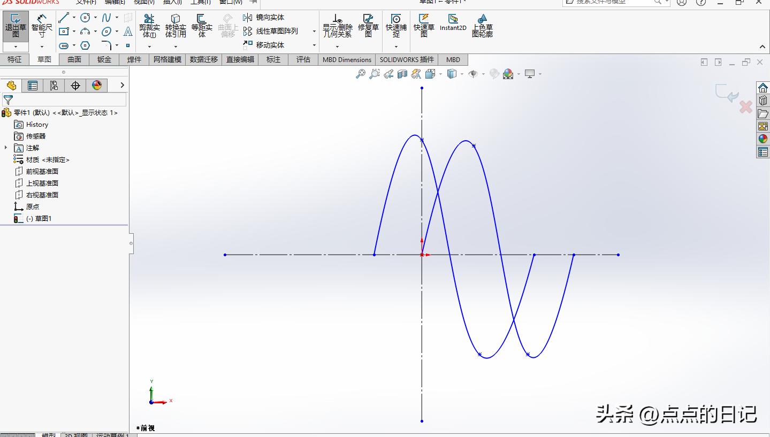This screenshot has height=437, width=770.
Task: Select the Sketch Fillet tool
Action: click(x=106, y=45)
